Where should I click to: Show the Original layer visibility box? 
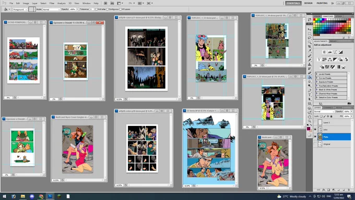[315, 144]
